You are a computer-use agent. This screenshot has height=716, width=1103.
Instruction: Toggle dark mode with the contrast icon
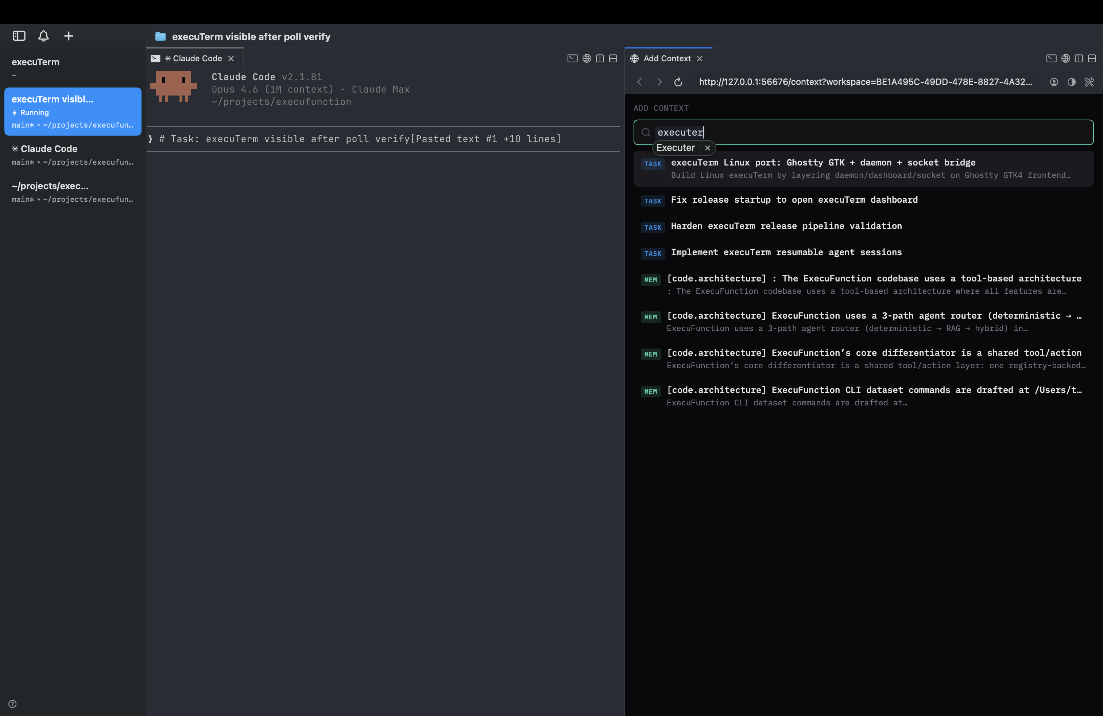click(x=1072, y=82)
